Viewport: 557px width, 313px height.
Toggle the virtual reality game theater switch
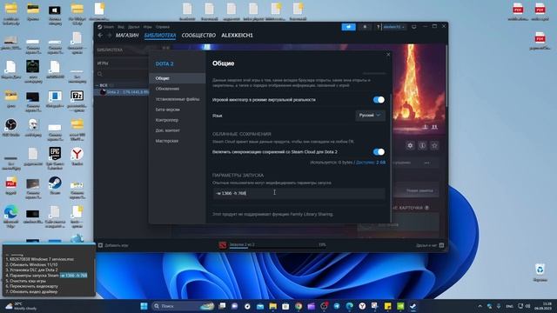pyautogui.click(x=379, y=100)
